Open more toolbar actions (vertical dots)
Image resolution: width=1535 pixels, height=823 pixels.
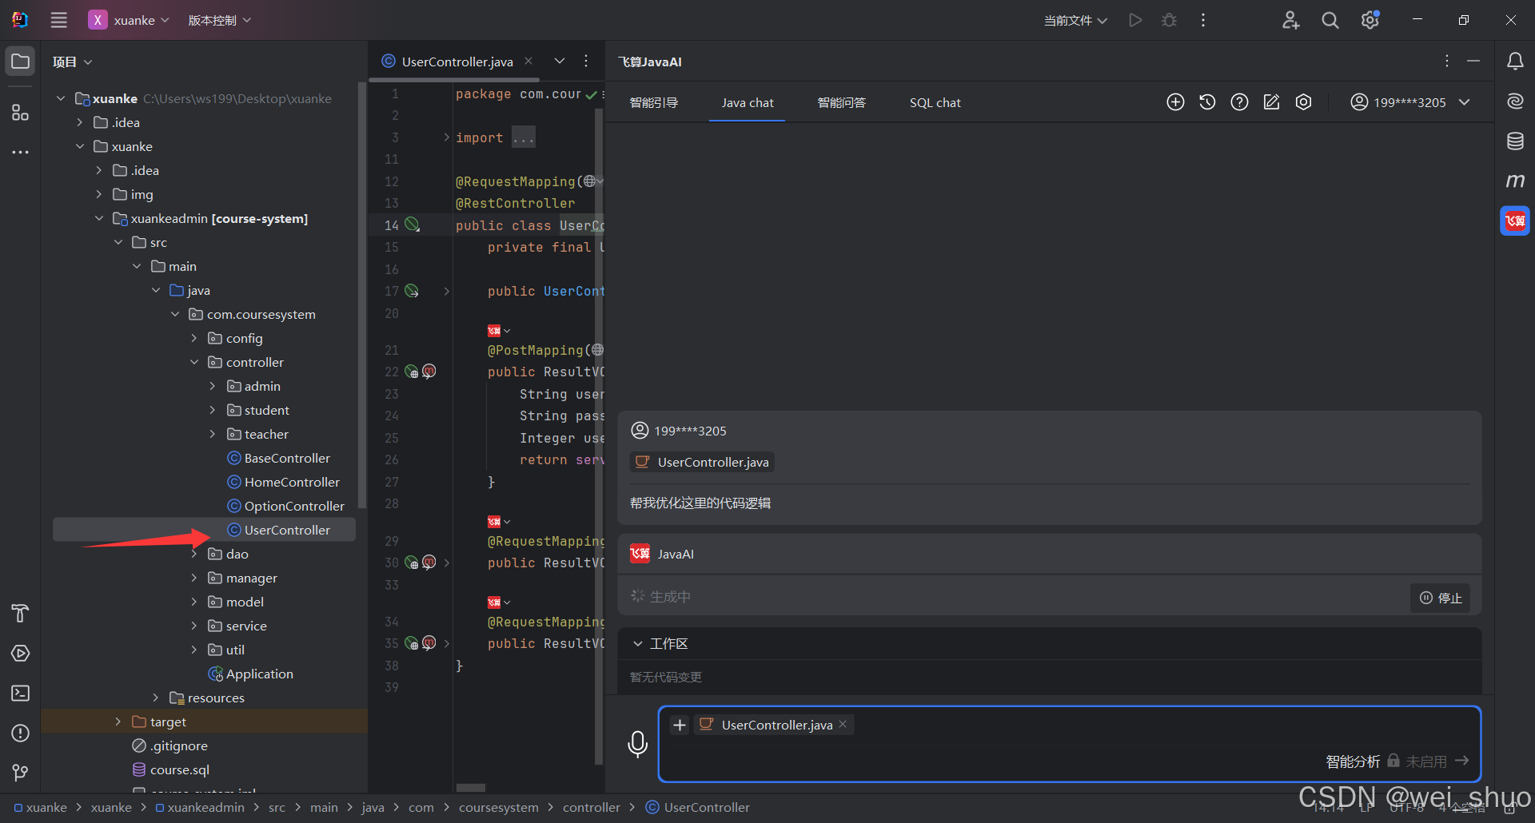click(1202, 20)
